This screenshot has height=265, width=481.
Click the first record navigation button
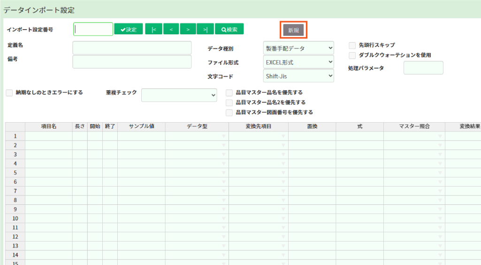[x=153, y=30]
